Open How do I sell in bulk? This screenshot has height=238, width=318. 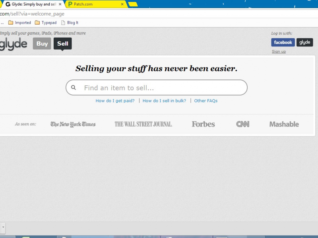[164, 101]
